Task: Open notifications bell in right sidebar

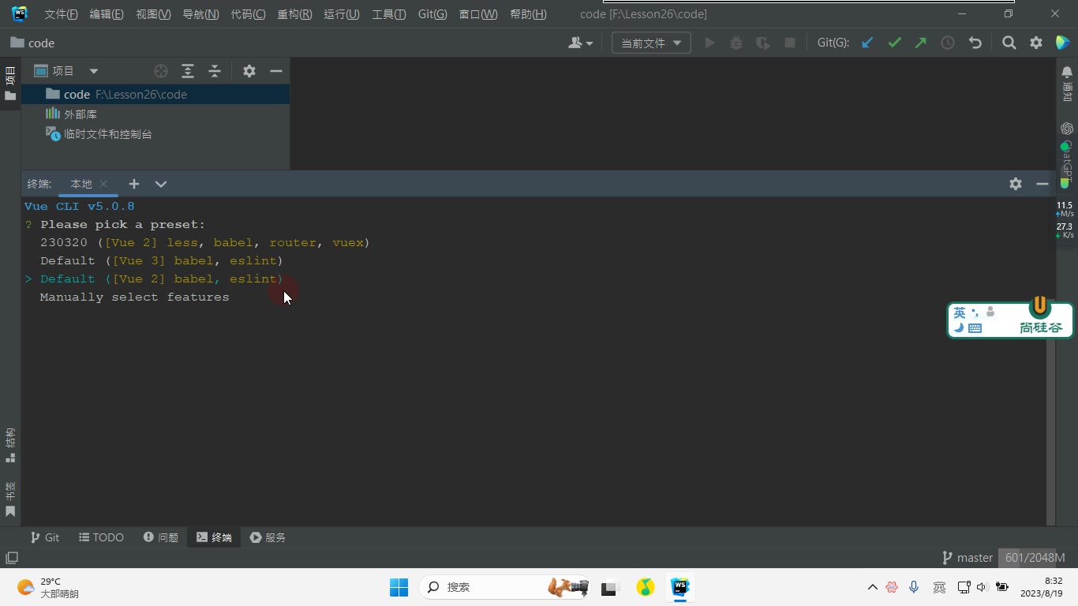Action: click(x=1067, y=73)
